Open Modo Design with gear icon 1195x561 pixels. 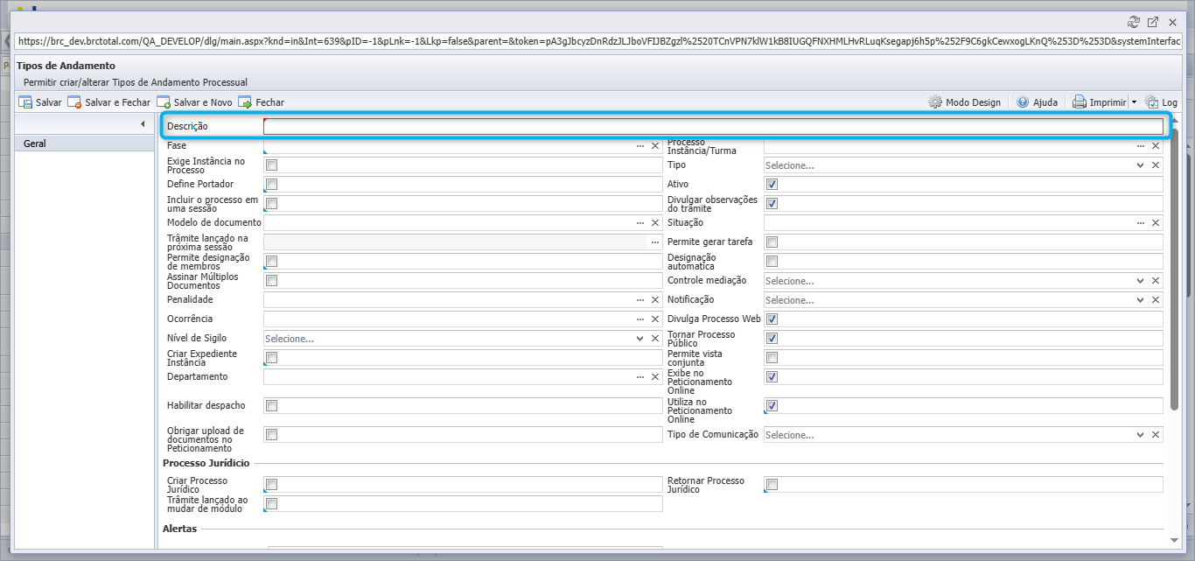964,102
